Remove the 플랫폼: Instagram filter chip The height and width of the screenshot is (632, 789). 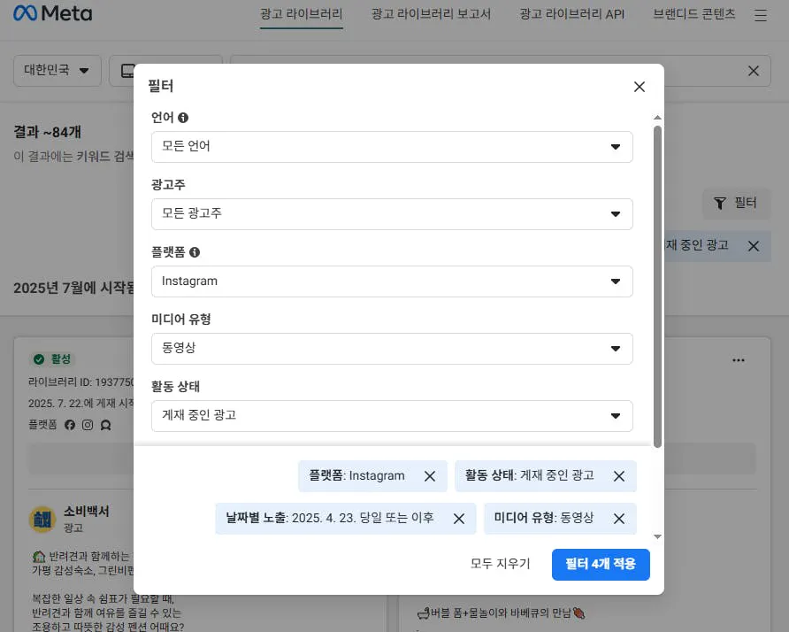click(x=430, y=476)
